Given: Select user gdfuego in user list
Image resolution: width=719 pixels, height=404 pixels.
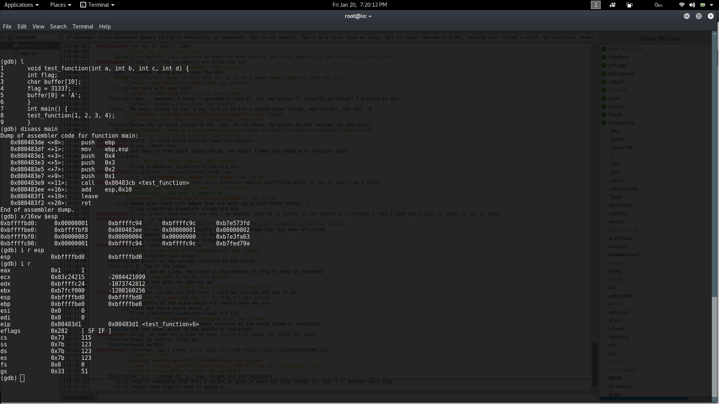Looking at the screenshot, I should 617,65.
